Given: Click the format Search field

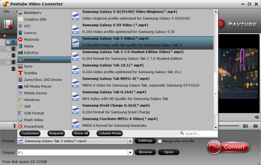Looking at the screenshot, I should click(x=198, y=133).
